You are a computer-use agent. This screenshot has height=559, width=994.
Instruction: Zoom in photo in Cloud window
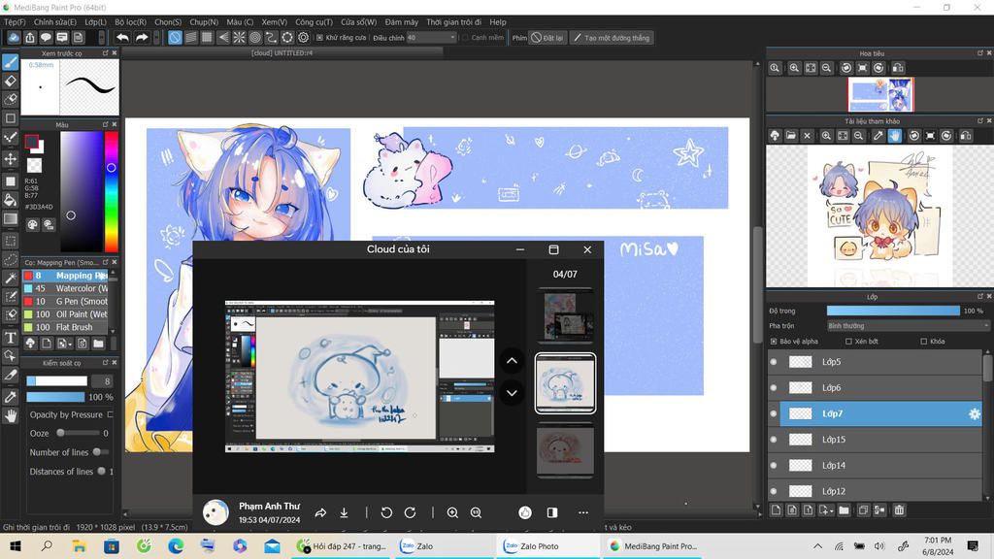point(452,512)
